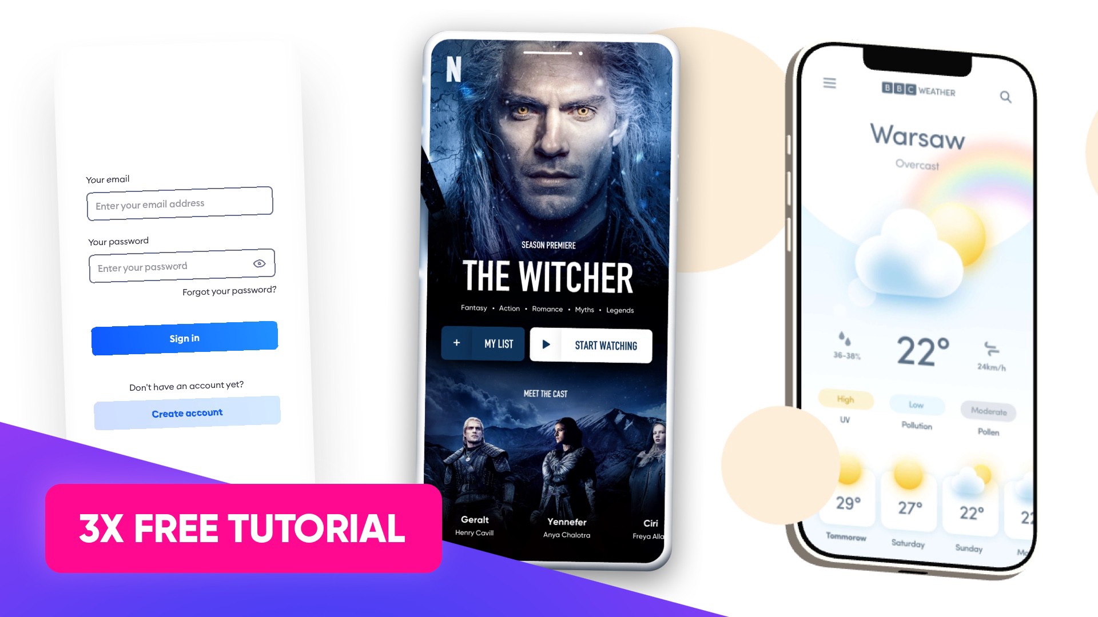Click the Create Account link
Screen dimensions: 1098x617
(x=186, y=412)
